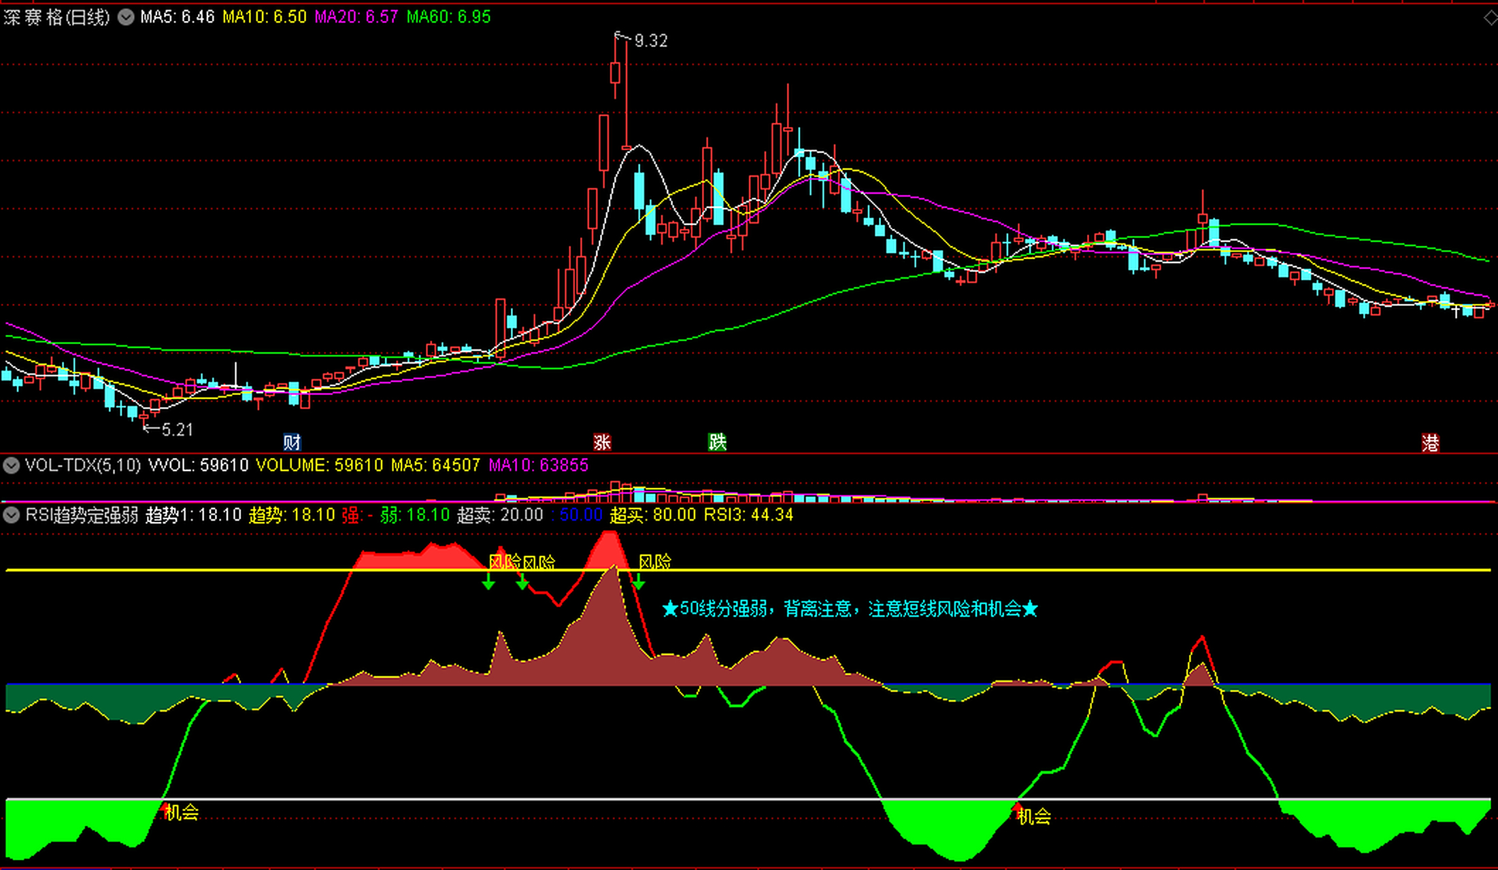Click the 5.21 low price label
Viewport: 1498px width, 870px height.
click(x=177, y=430)
